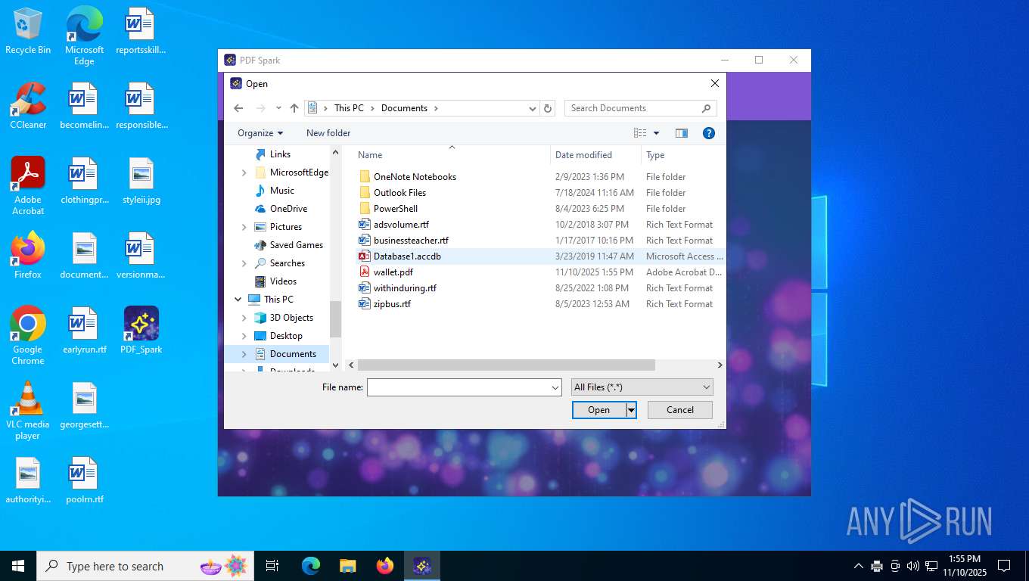Open Firefox from the taskbar
Screen dimensions: 1029x581
click(385, 566)
